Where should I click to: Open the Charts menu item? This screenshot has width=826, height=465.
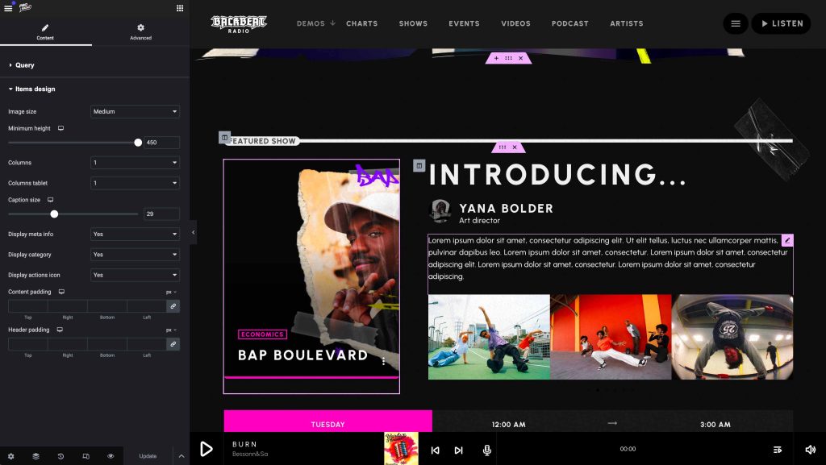tap(361, 23)
